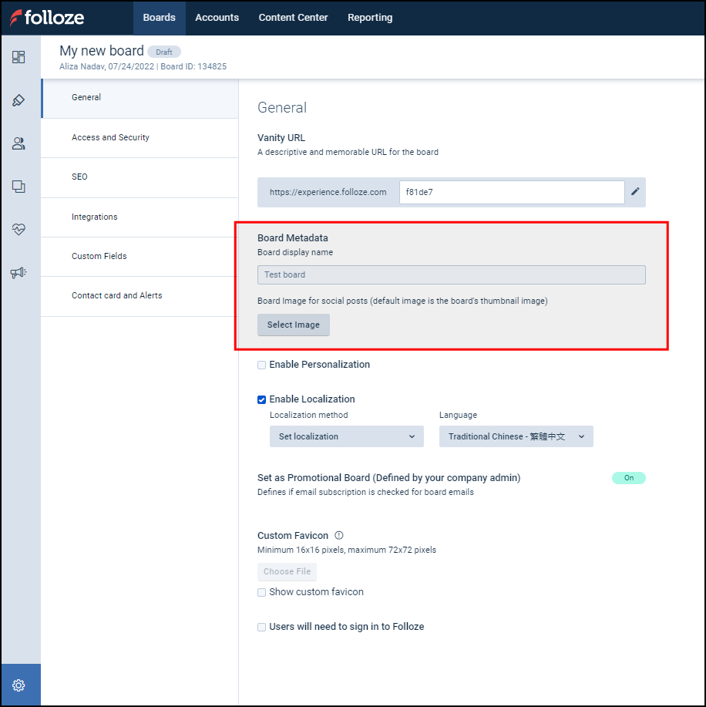Uncheck Enable Localization checkbox
Screen dimensions: 706x707
coord(262,399)
